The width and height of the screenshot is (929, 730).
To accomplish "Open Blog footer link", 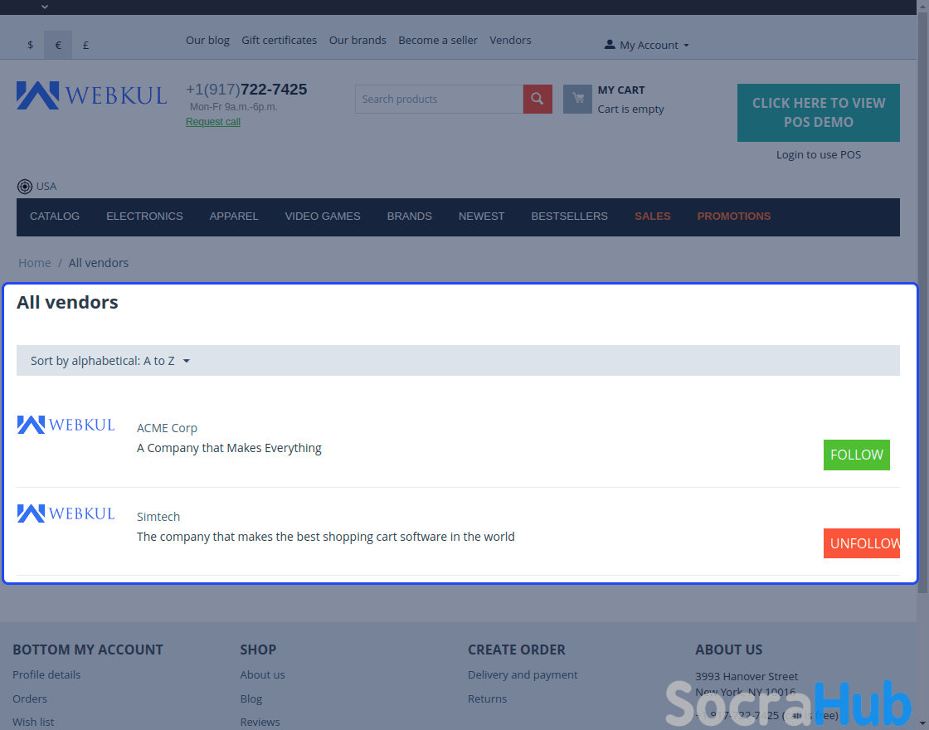I will click(x=251, y=699).
